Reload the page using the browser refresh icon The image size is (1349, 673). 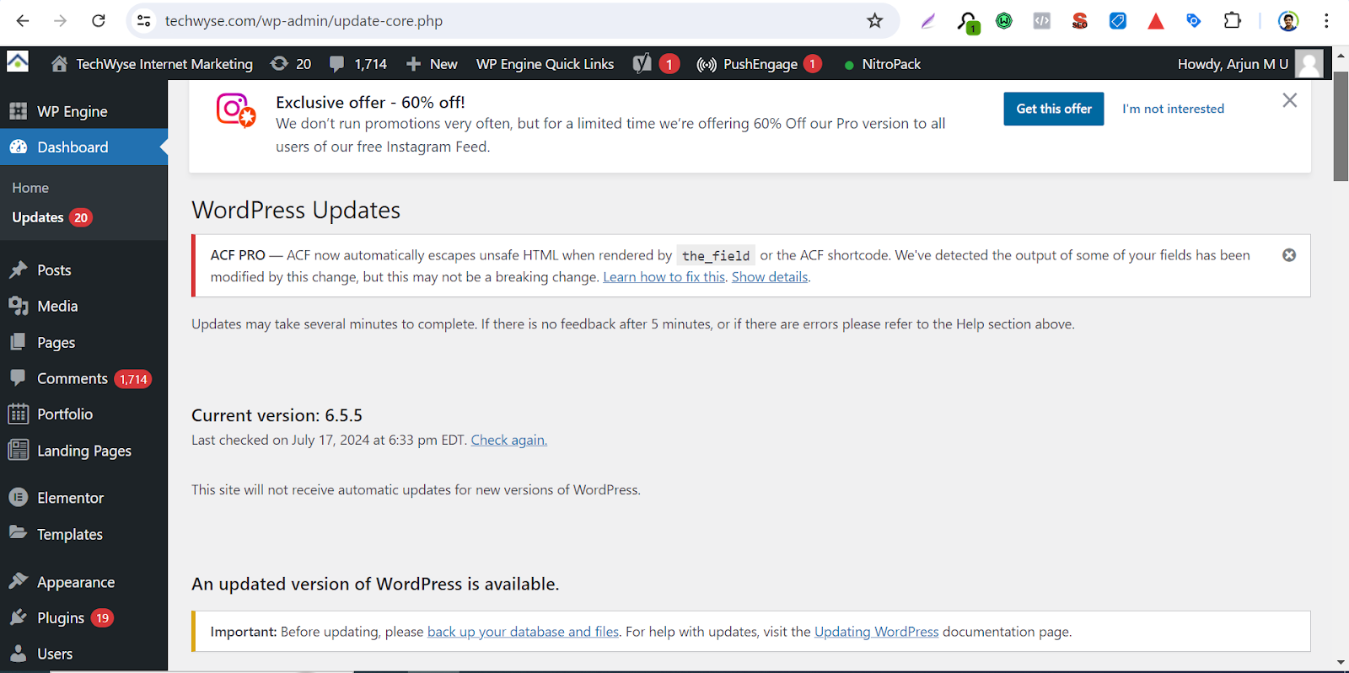tap(99, 21)
